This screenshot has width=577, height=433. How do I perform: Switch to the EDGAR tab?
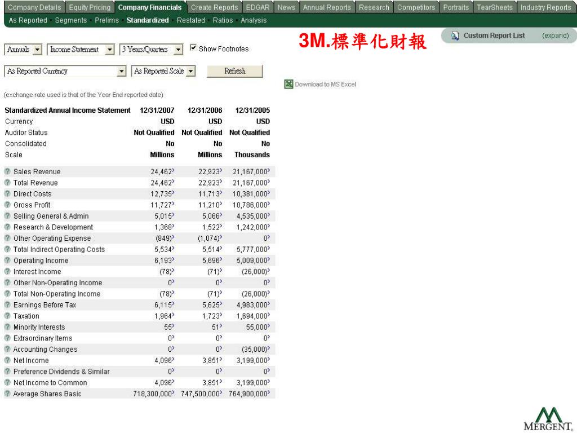tap(258, 7)
